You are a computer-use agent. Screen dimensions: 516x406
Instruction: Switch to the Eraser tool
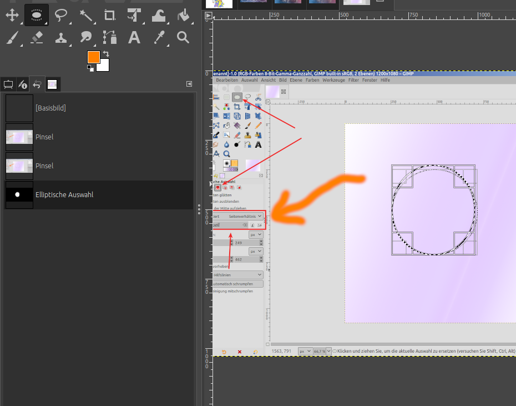(37, 38)
